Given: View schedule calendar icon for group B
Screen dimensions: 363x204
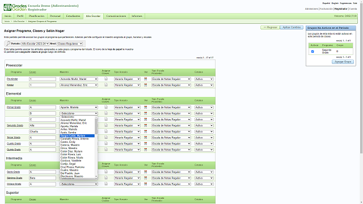Looking at the screenshot, I should [145, 113].
